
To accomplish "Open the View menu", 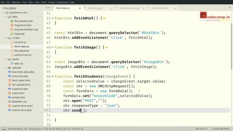I will coord(31,2).
